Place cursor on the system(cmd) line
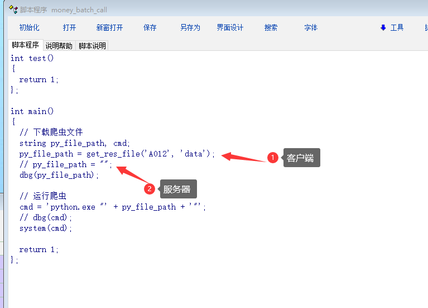The width and height of the screenshot is (428, 308). pyautogui.click(x=46, y=228)
